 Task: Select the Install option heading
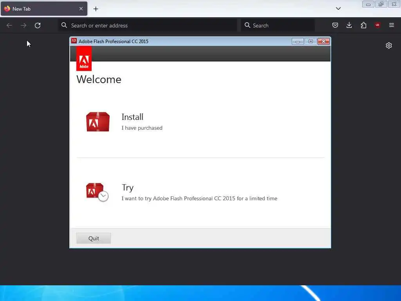coord(132,117)
